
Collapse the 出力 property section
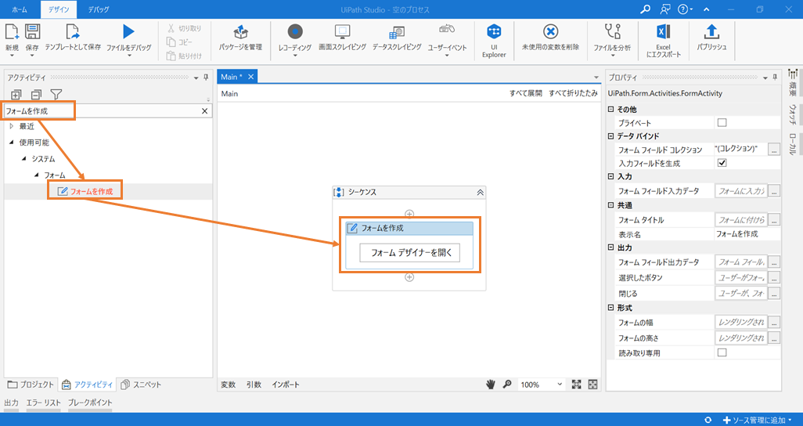[610, 247]
